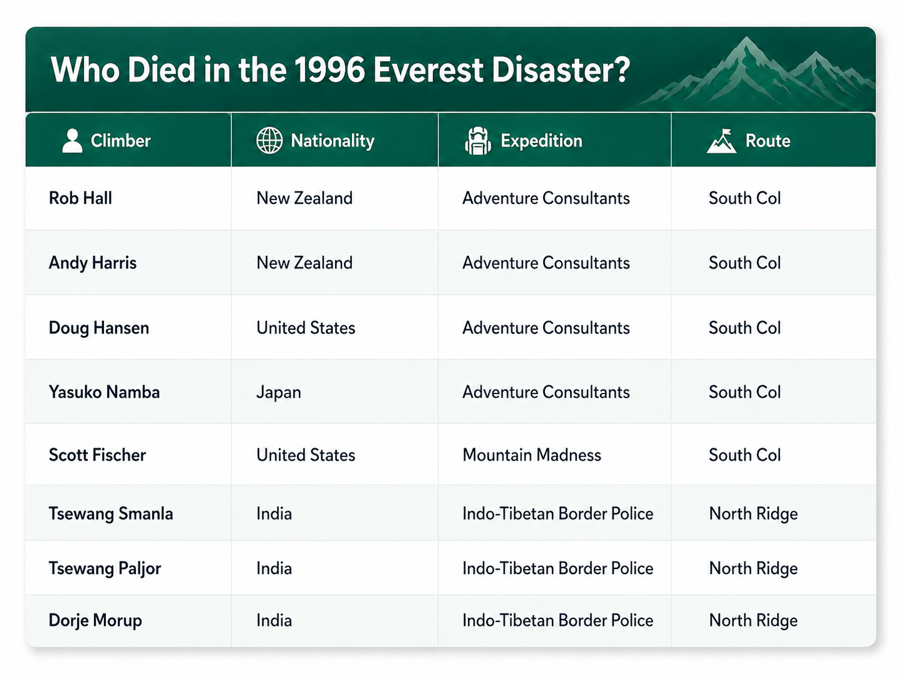This screenshot has height=677, width=902.
Task: Click the person icon beside Climber
Action: click(x=72, y=141)
